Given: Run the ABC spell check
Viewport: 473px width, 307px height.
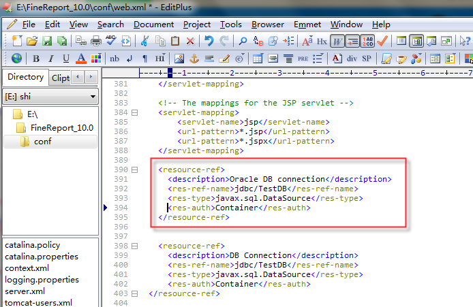Looking at the screenshot, I should click(x=111, y=41).
